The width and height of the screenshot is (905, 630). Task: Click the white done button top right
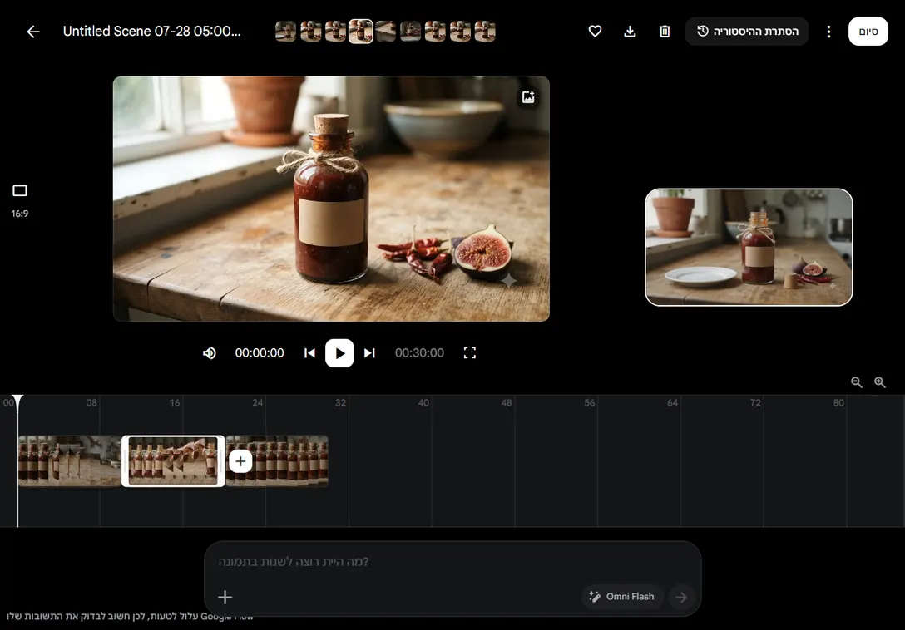point(868,31)
